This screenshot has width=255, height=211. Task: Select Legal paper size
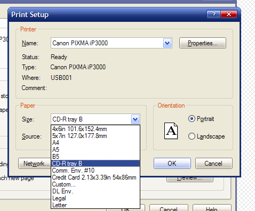pos(95,198)
